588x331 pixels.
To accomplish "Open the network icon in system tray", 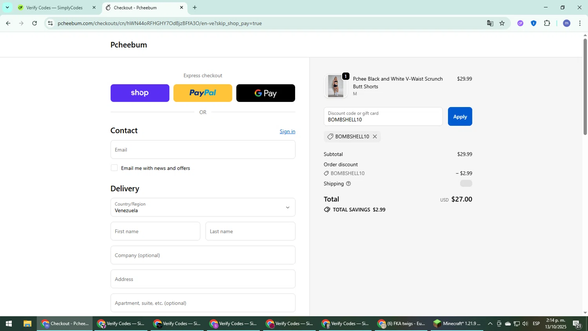I will [517, 324].
